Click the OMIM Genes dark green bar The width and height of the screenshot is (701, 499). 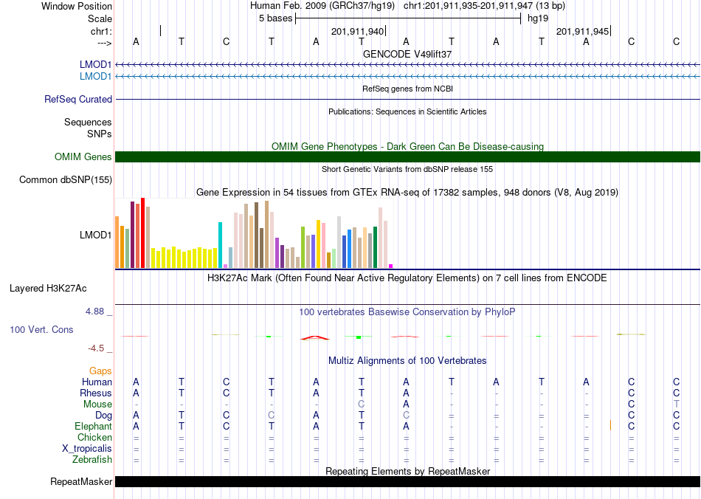point(407,156)
